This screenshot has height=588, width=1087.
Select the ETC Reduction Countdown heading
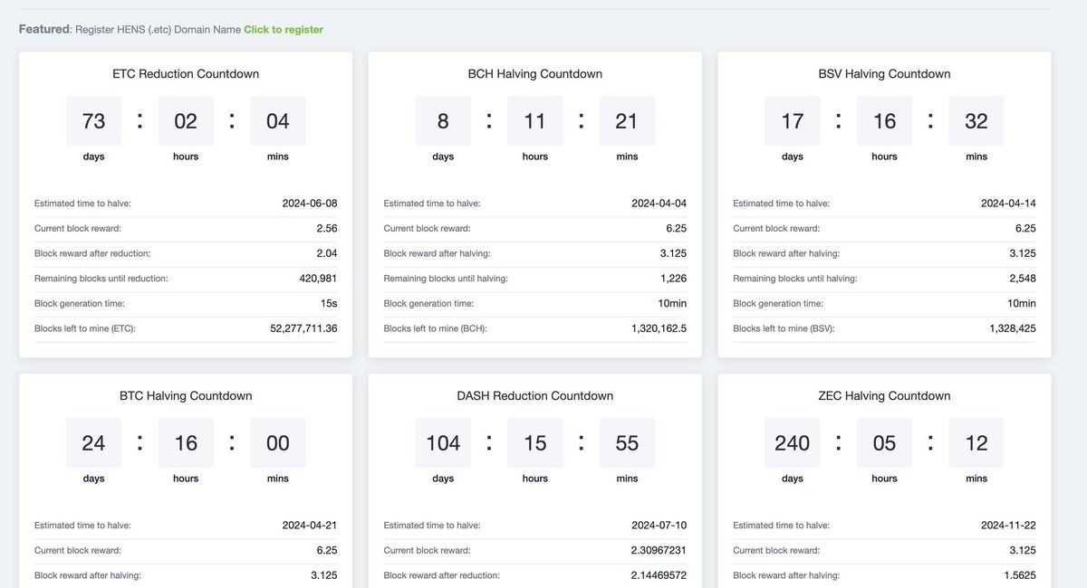[x=186, y=74]
